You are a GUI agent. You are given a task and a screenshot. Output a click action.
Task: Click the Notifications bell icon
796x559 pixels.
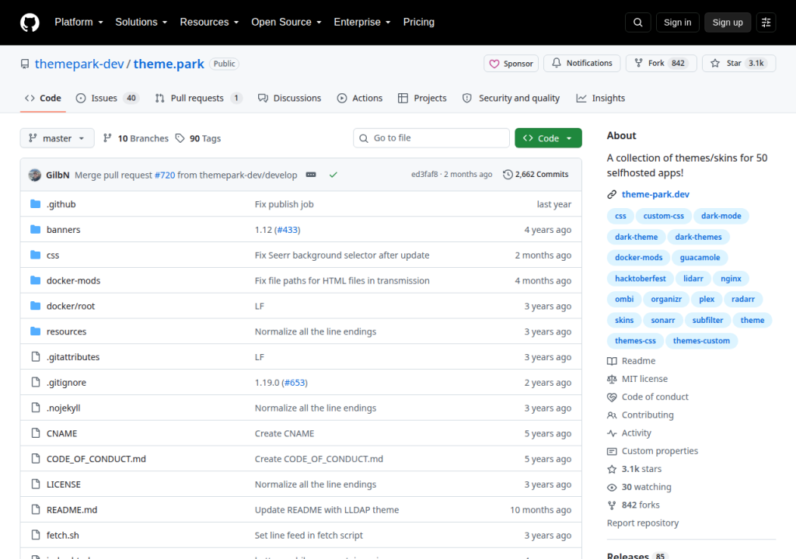(x=557, y=63)
